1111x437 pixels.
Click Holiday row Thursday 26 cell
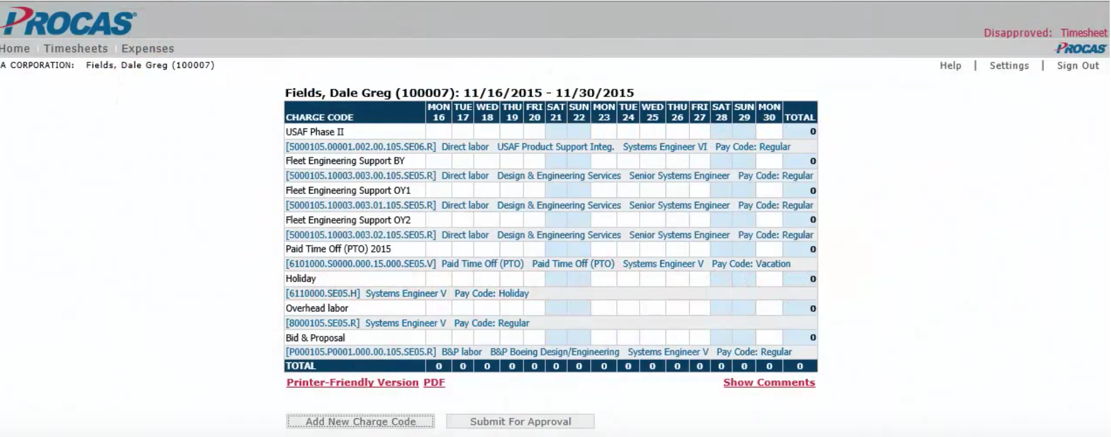[677, 279]
